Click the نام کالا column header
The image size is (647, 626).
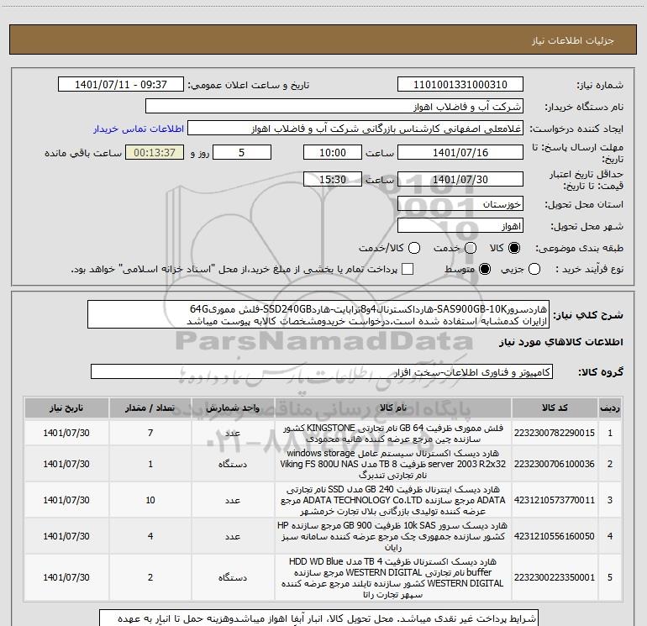[393, 408]
